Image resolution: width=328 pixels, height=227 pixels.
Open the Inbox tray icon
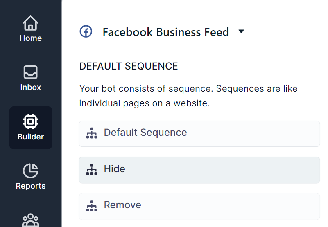point(31,72)
